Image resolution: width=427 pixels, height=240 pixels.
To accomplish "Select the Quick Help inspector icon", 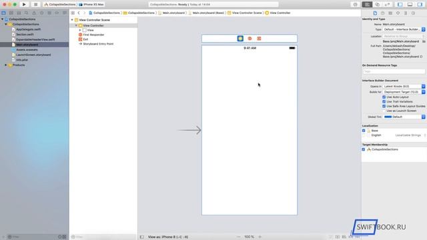I will coord(382,13).
